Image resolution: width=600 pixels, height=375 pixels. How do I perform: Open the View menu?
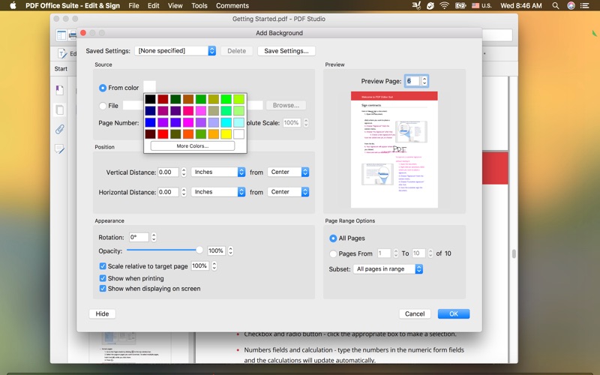tap(175, 6)
